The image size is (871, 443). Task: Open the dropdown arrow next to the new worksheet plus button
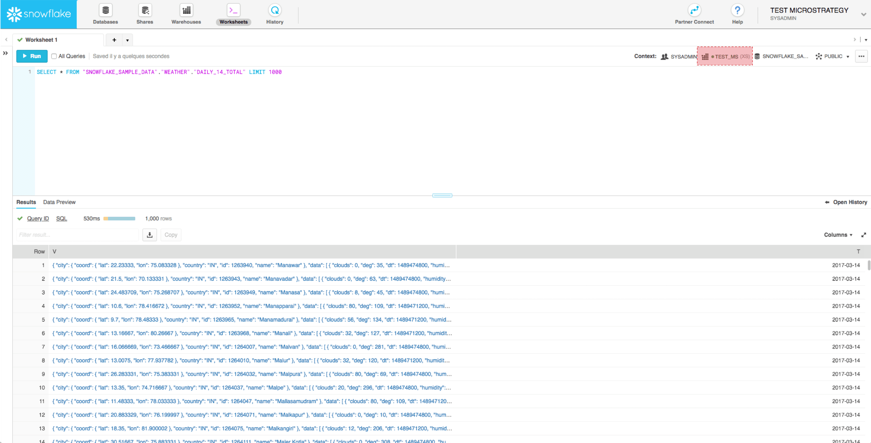(128, 40)
